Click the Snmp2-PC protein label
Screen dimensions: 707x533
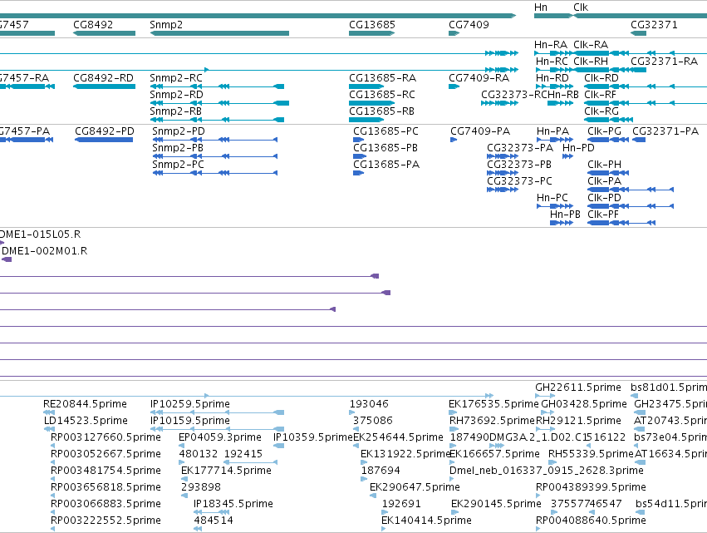point(178,165)
